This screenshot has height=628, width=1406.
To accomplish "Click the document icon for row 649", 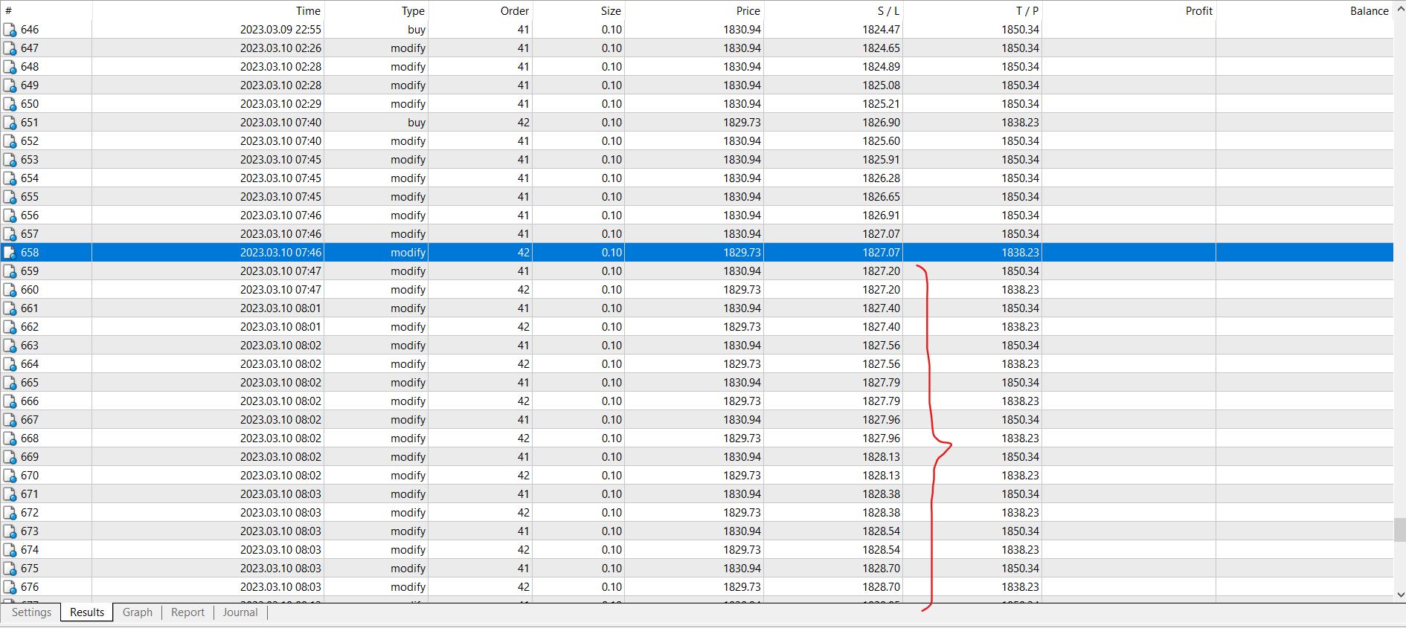I will pos(10,85).
